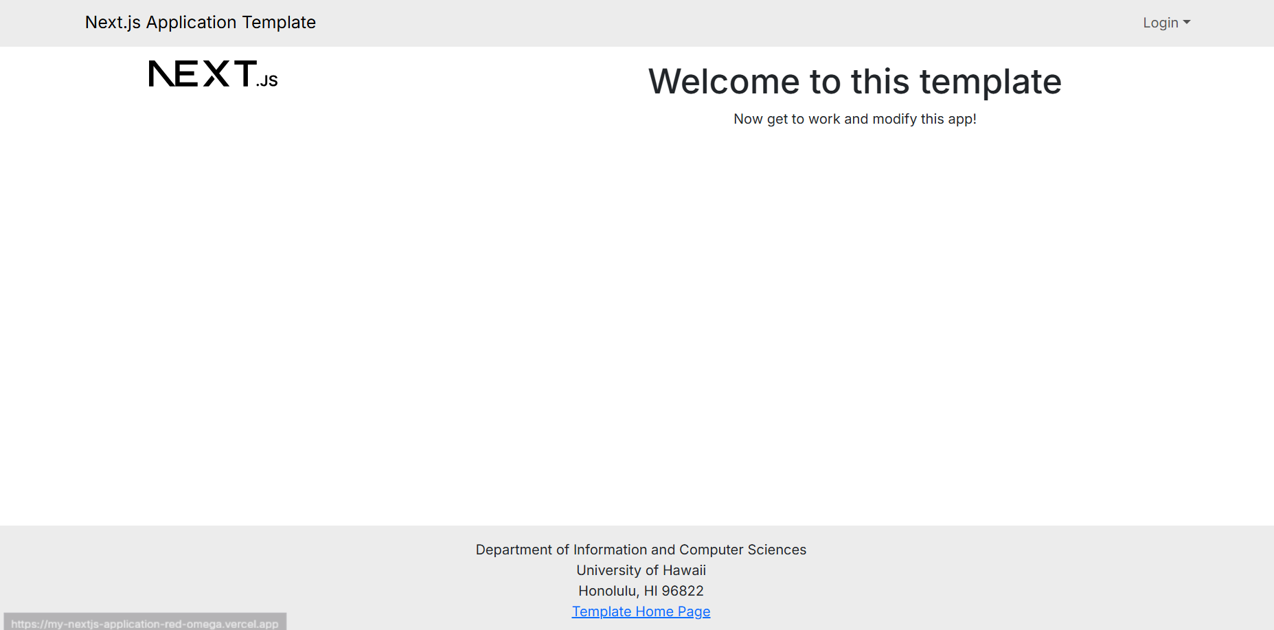Click the Department of Information and Computer Sciences line

(x=641, y=550)
